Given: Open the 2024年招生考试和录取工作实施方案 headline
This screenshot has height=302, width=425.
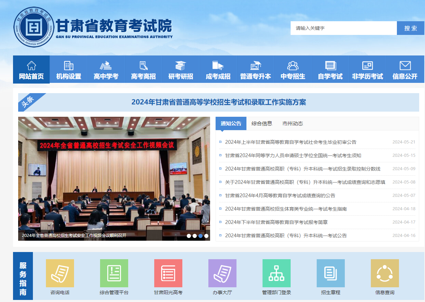Looking at the screenshot, I should point(219,102).
